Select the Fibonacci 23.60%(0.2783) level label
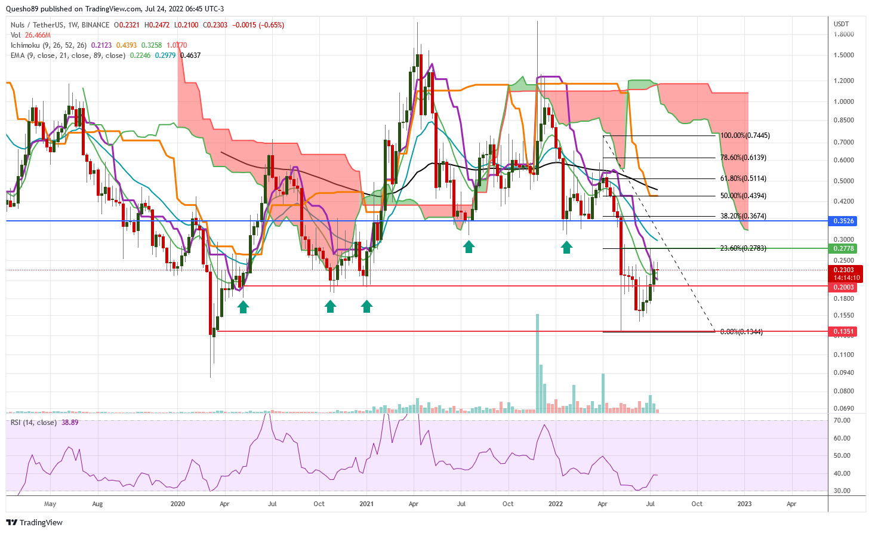 click(x=743, y=248)
